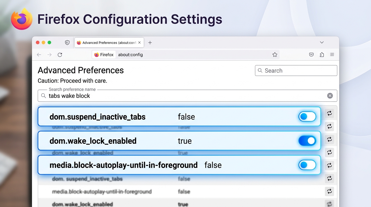The width and height of the screenshot is (371, 207).
Task: Clear the preference search with the X icon
Action: 330,96
